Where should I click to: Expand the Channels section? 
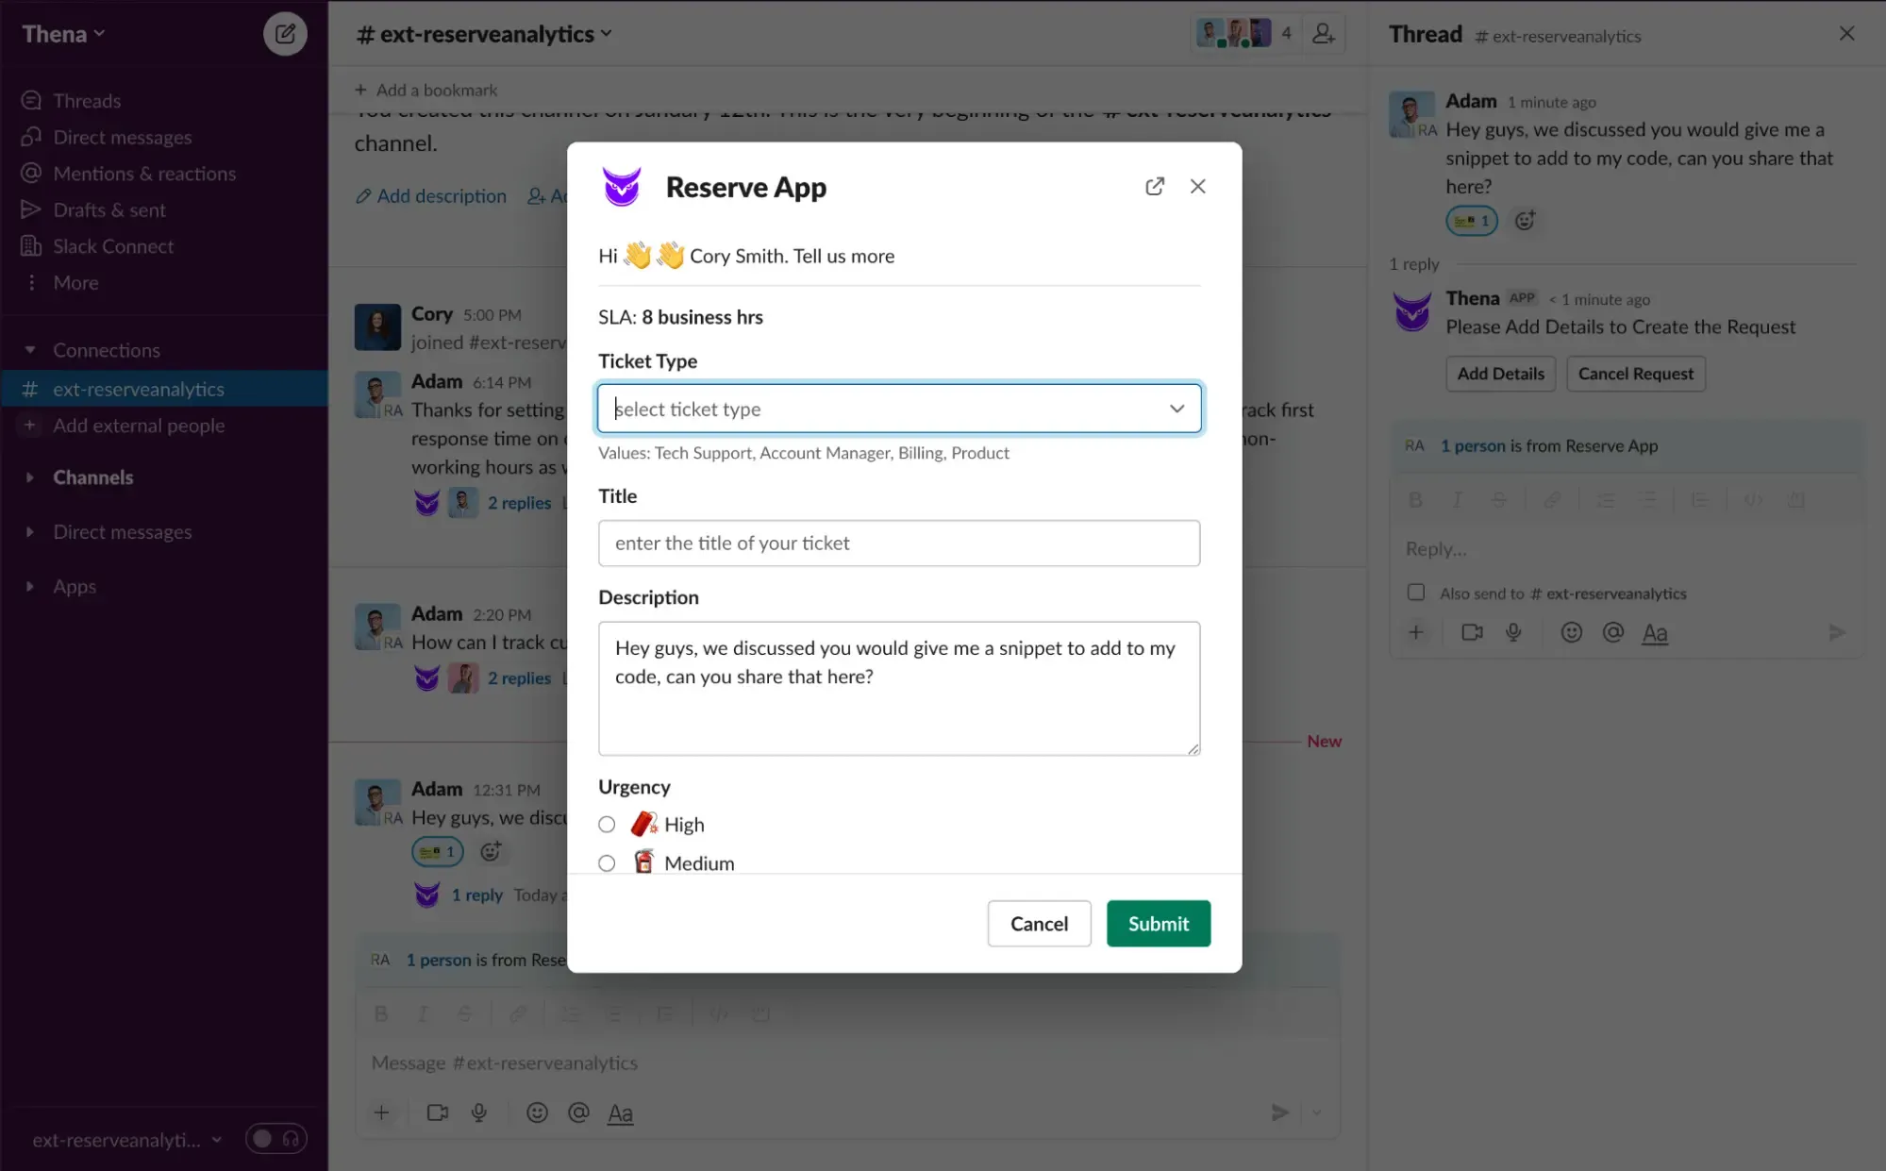(30, 477)
